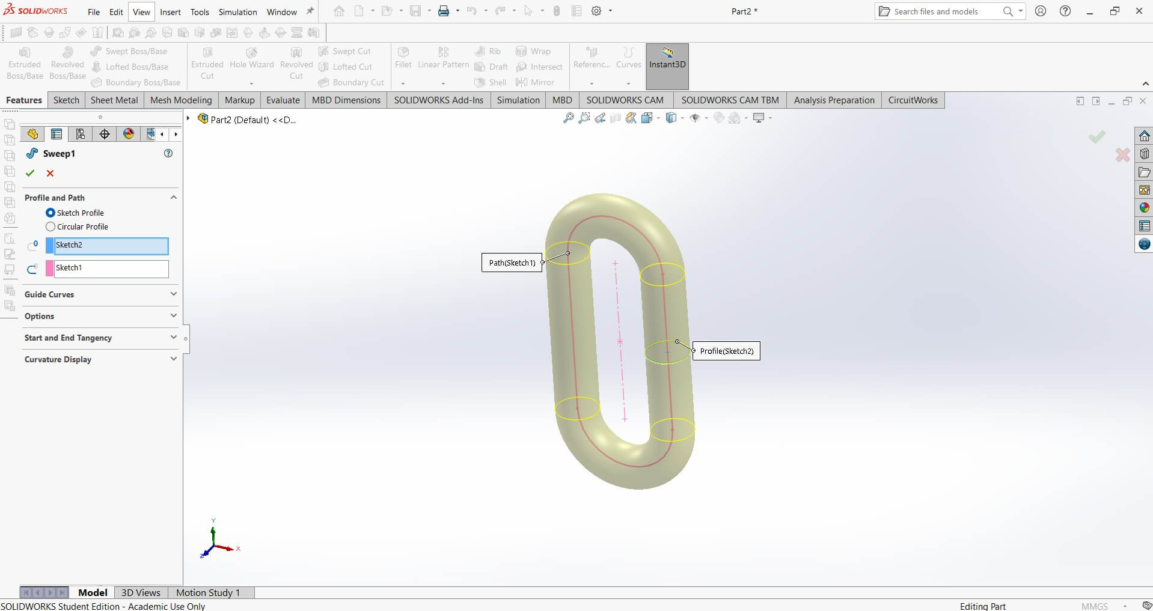The width and height of the screenshot is (1153, 611).
Task: Collapse the Profile and Path section
Action: click(x=174, y=197)
